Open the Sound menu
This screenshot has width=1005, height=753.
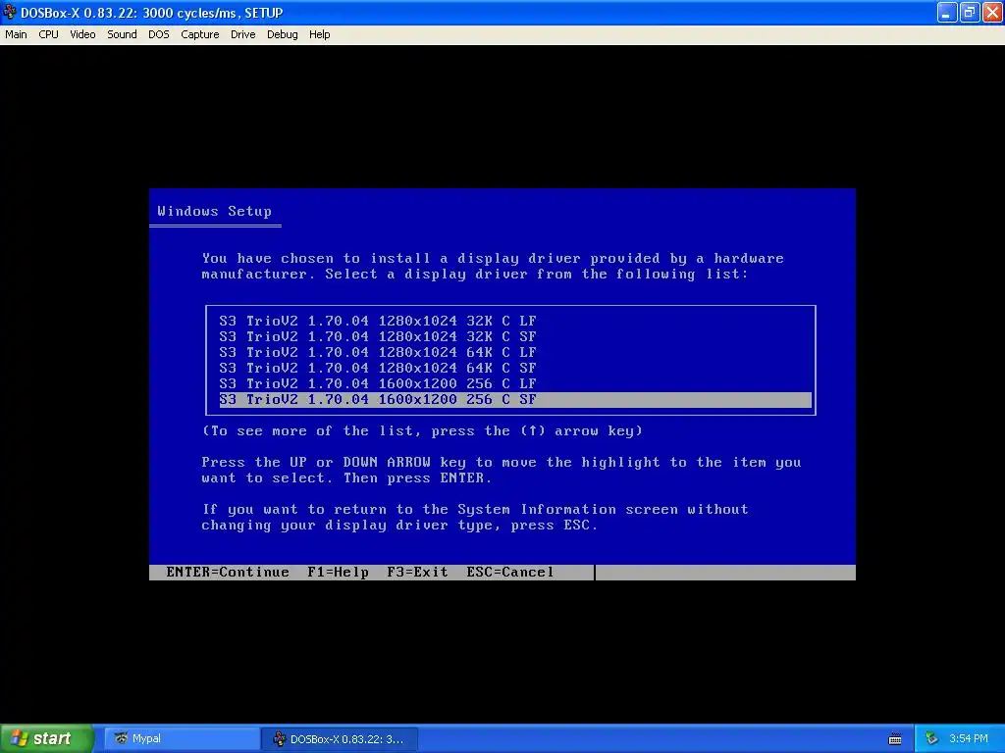click(x=122, y=34)
